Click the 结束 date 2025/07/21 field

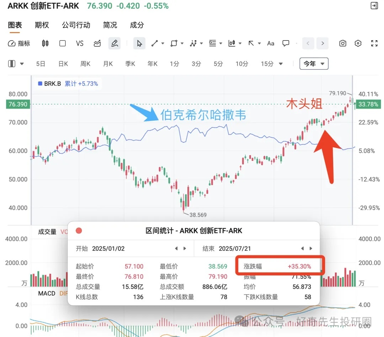235,248
